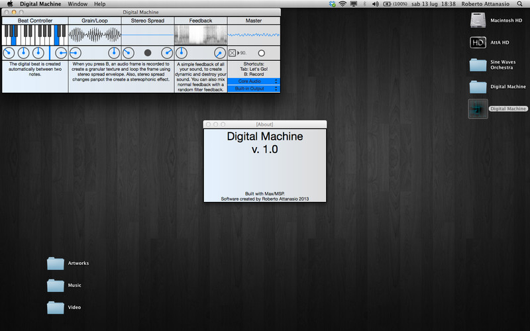Viewport: 530px width, 331px height.
Task: Select the highlighted Digital Machine app icon
Action: (x=478, y=109)
